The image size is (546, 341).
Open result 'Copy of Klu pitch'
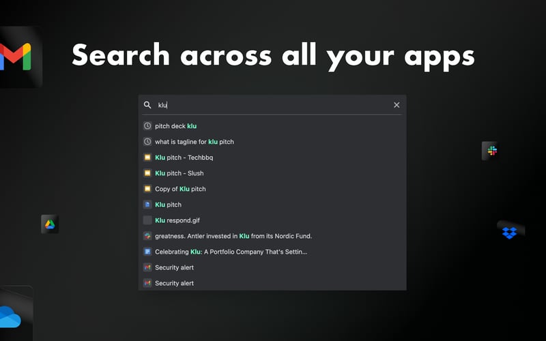coord(180,189)
